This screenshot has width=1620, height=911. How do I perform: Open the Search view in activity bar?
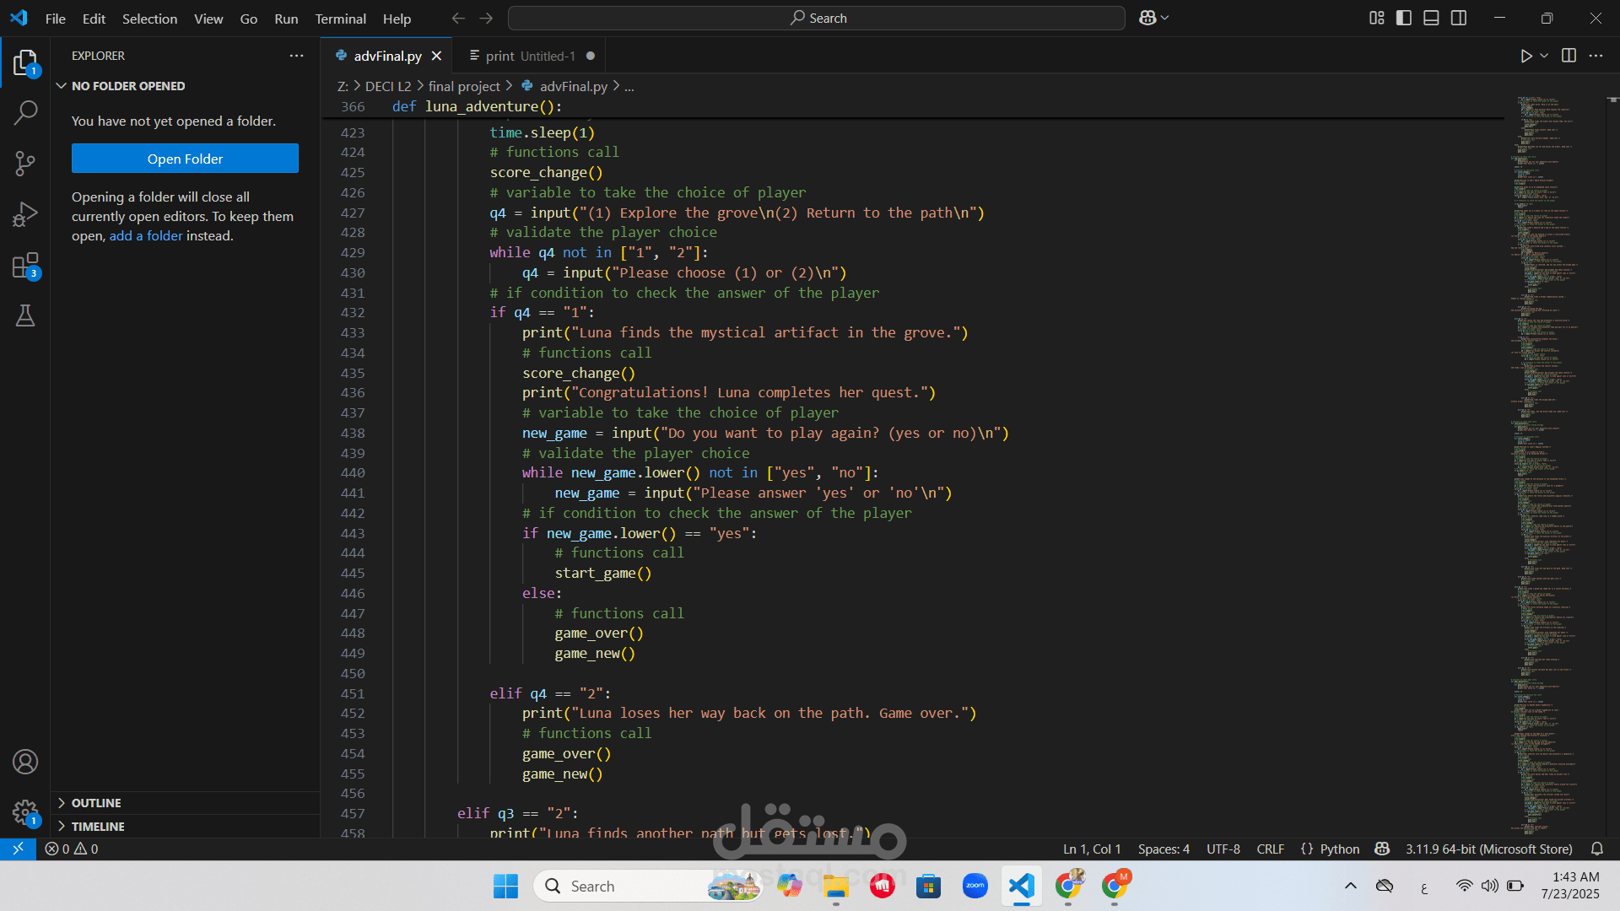tap(25, 112)
